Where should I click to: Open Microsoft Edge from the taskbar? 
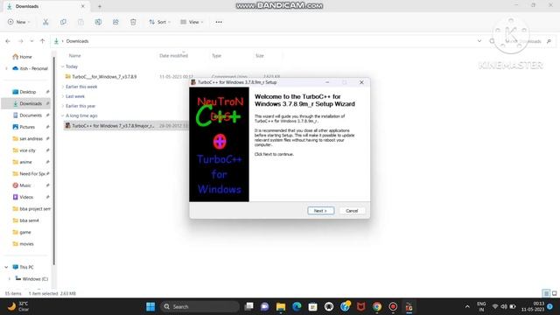coord(297,307)
